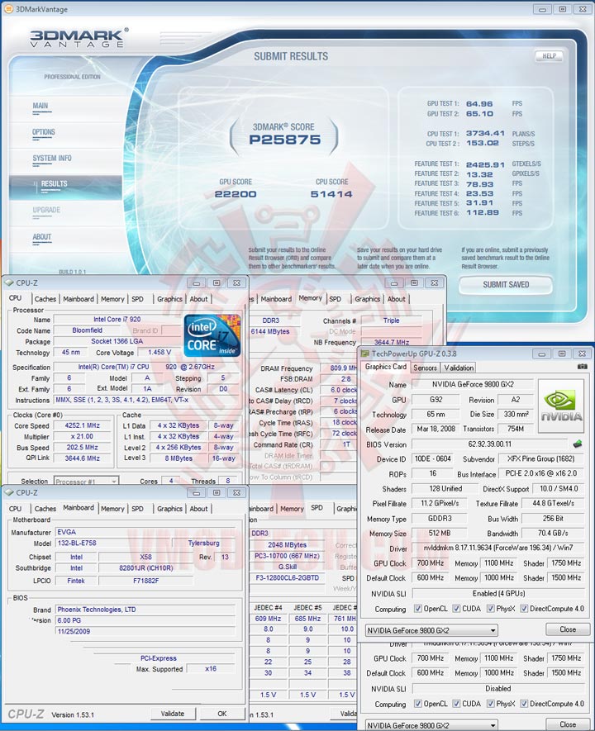Select CPU tab in CPU-Z Mainboard window
This screenshot has height=731, width=595.
point(16,509)
